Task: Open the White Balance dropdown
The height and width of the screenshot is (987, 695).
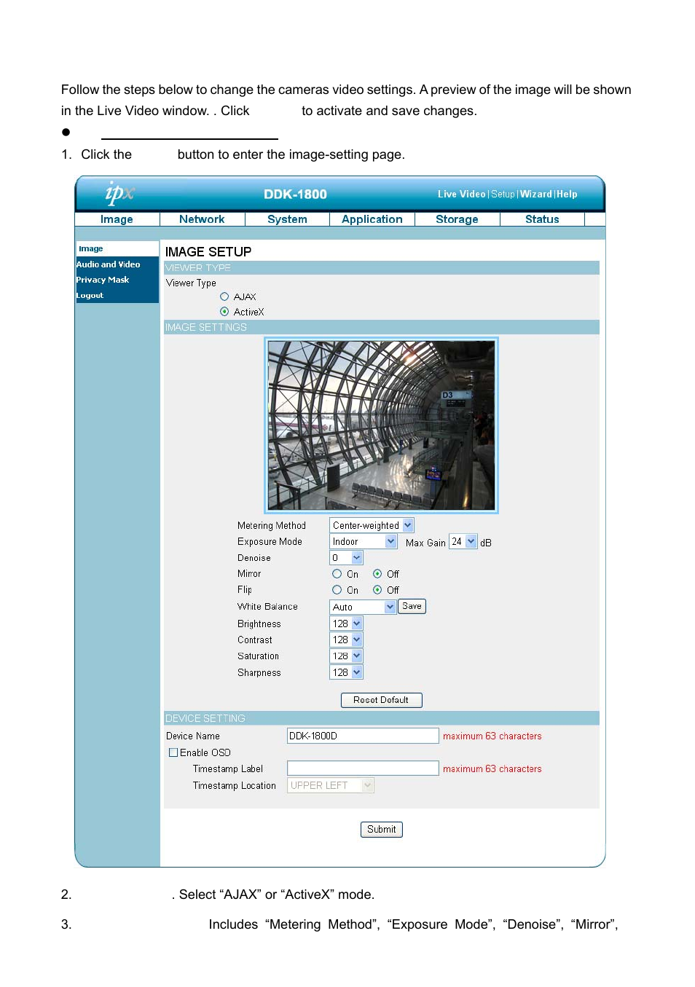Action: (363, 607)
